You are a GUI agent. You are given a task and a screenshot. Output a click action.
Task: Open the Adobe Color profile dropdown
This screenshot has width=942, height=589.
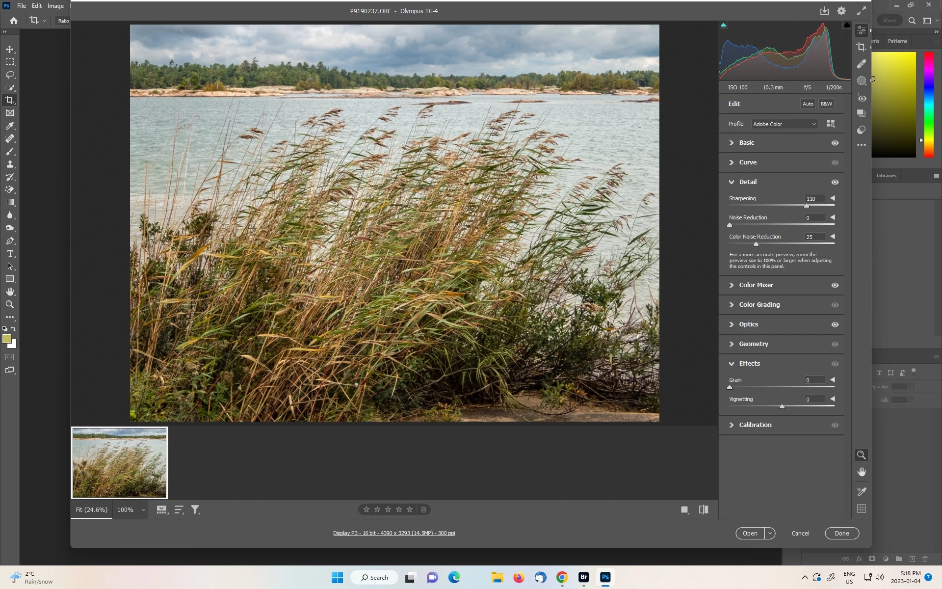coord(784,124)
